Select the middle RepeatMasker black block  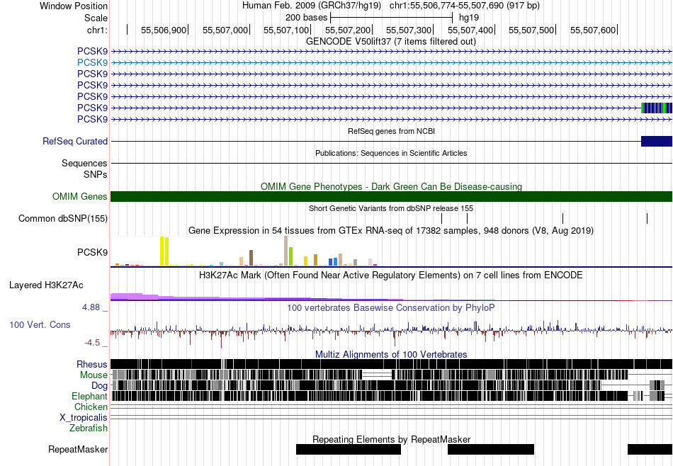(x=491, y=449)
